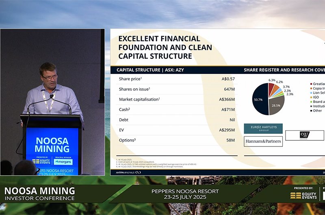Click the Hannam & Partners logo

[x=263, y=141]
